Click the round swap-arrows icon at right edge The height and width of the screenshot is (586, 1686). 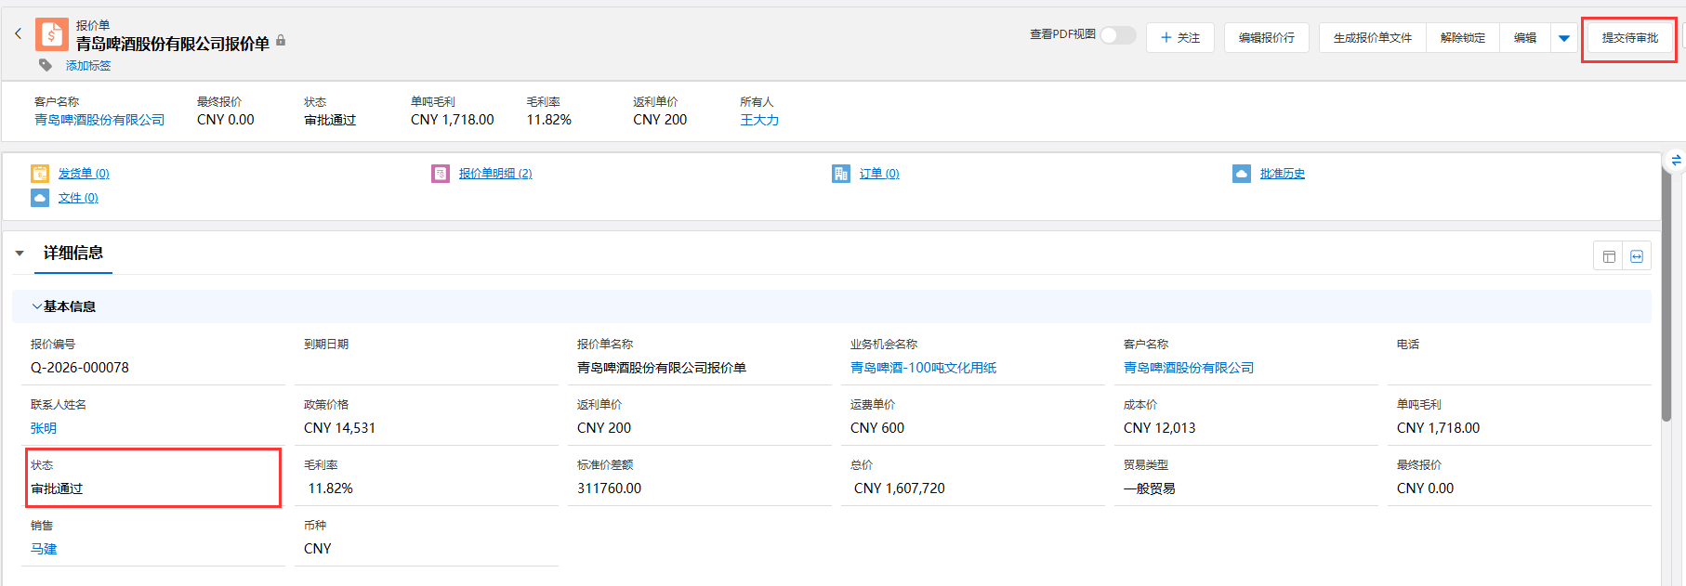pos(1676,161)
